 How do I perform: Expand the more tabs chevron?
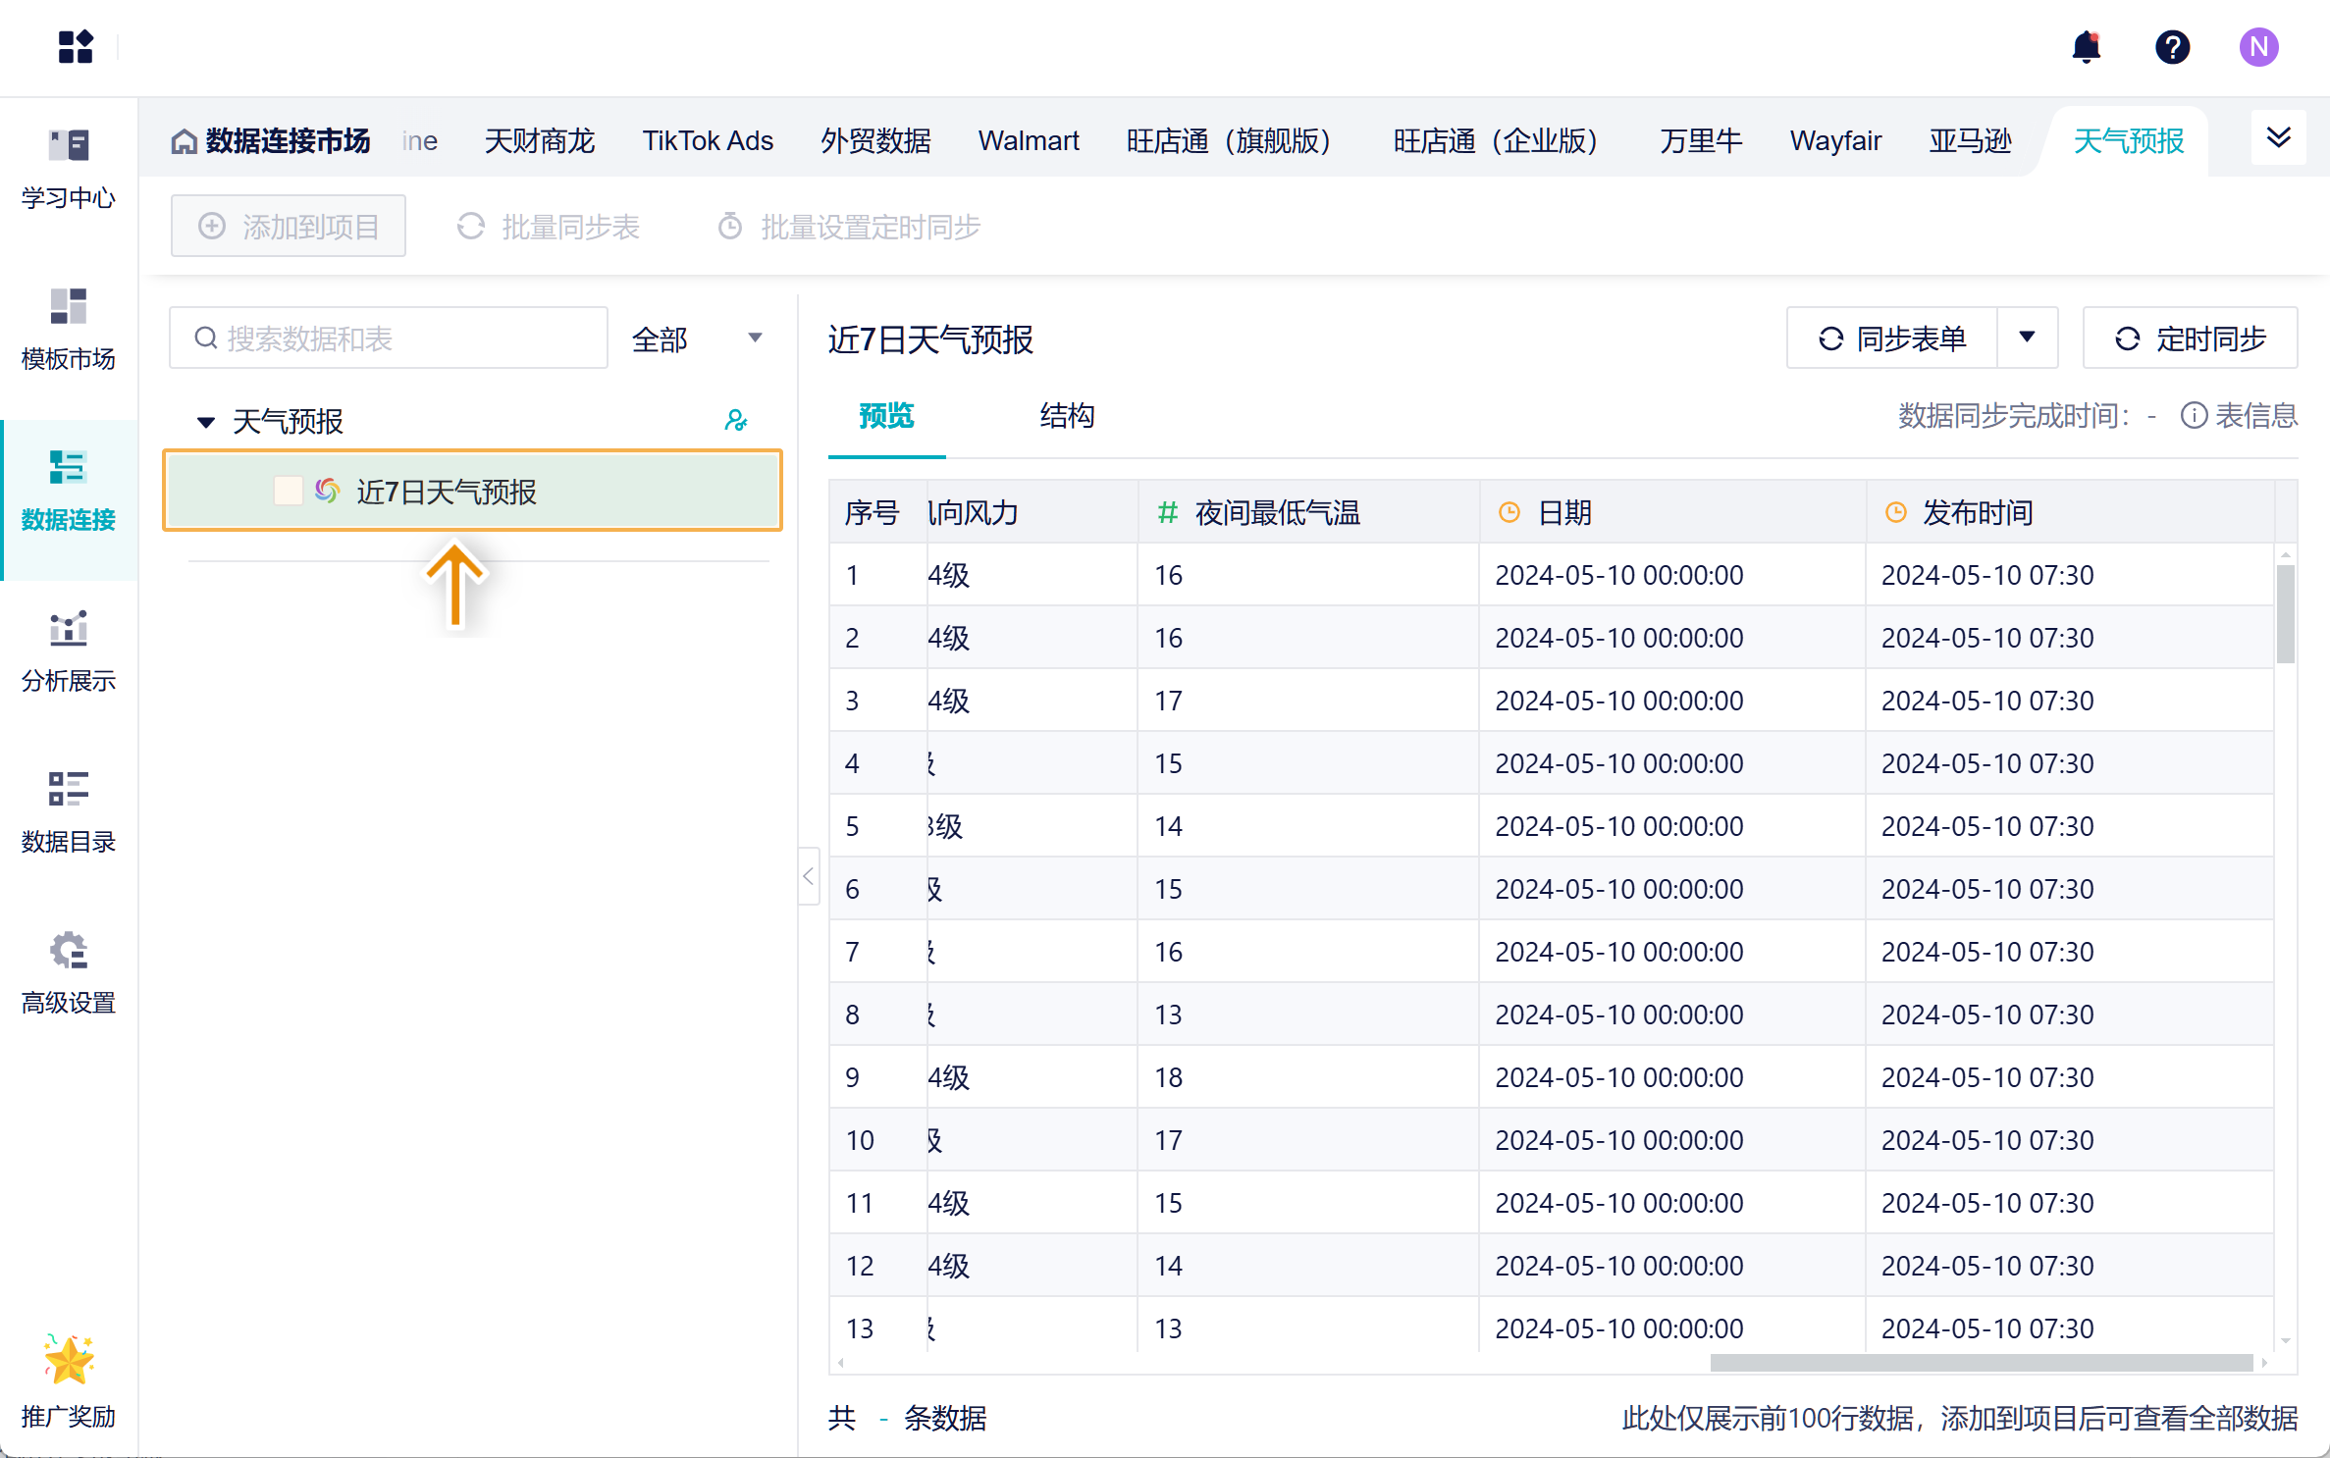click(x=2278, y=138)
